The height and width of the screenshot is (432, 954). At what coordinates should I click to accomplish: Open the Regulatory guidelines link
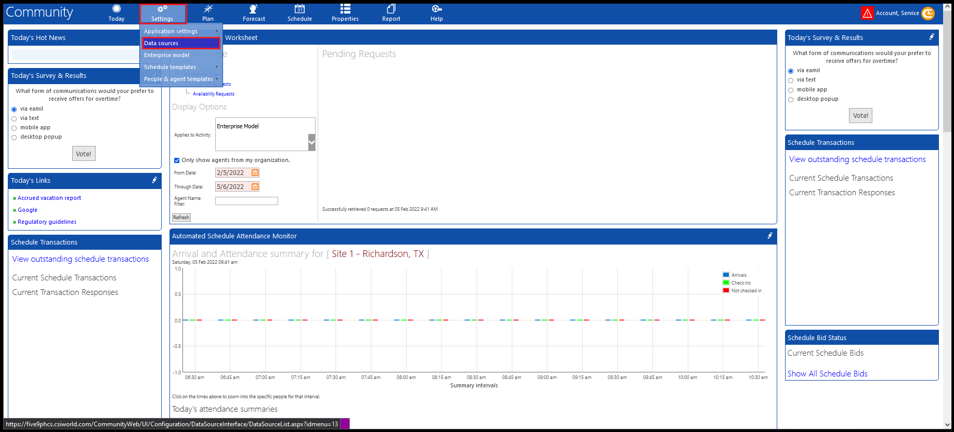[x=47, y=222]
